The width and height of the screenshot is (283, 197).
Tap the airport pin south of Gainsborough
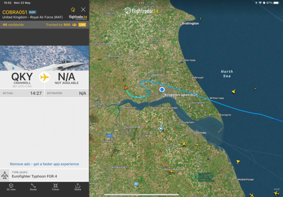pyautogui.click(x=136, y=184)
